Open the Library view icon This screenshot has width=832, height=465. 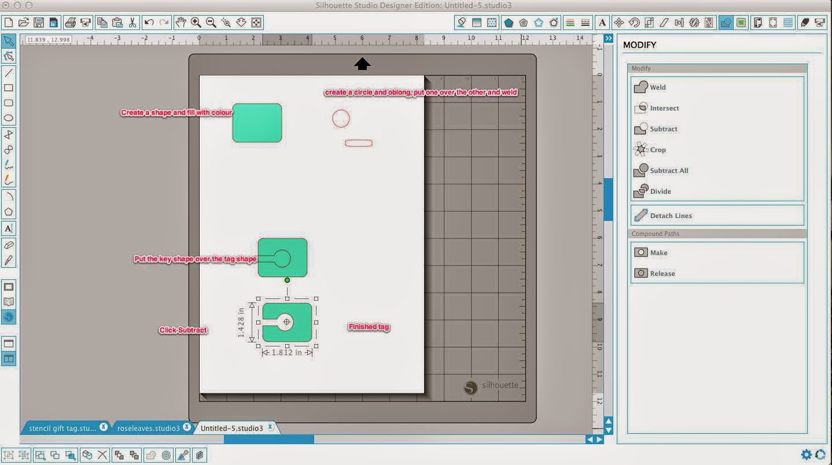coord(9,302)
